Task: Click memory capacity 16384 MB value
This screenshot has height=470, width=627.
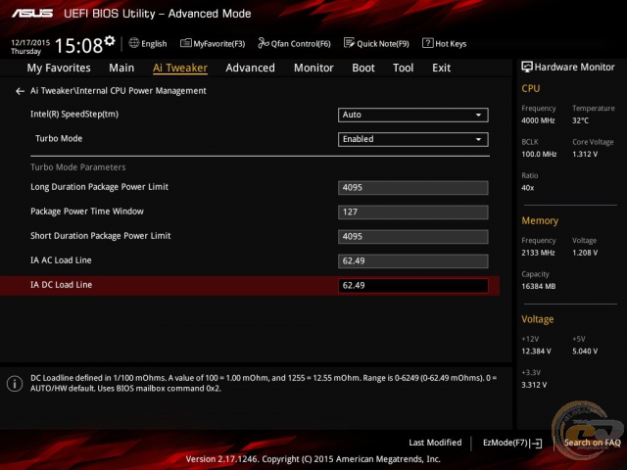Action: 538,287
